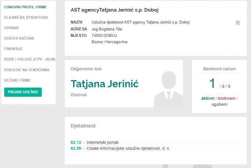This screenshot has width=251, height=168.
Task: Click the responsible person avatar silhouette
Action: (169, 89)
